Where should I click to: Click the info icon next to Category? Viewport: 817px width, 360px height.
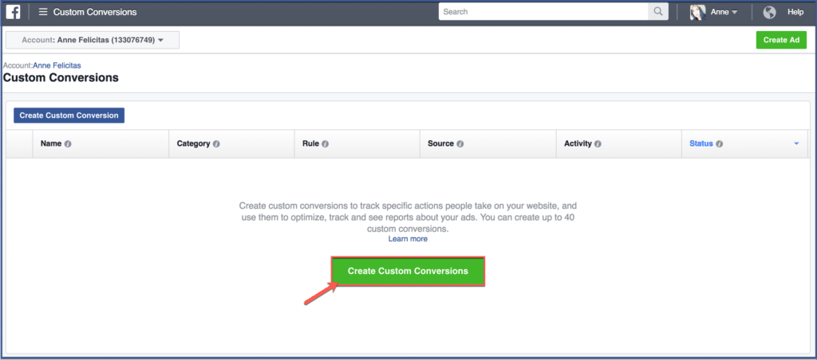click(216, 144)
